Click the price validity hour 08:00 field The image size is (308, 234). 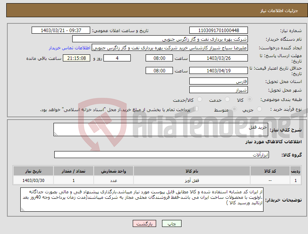159,70
